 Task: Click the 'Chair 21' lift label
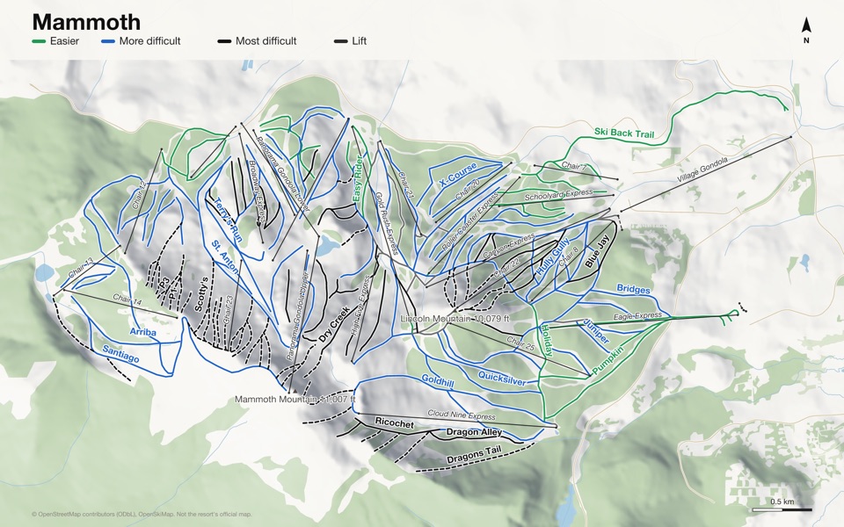tap(405, 184)
